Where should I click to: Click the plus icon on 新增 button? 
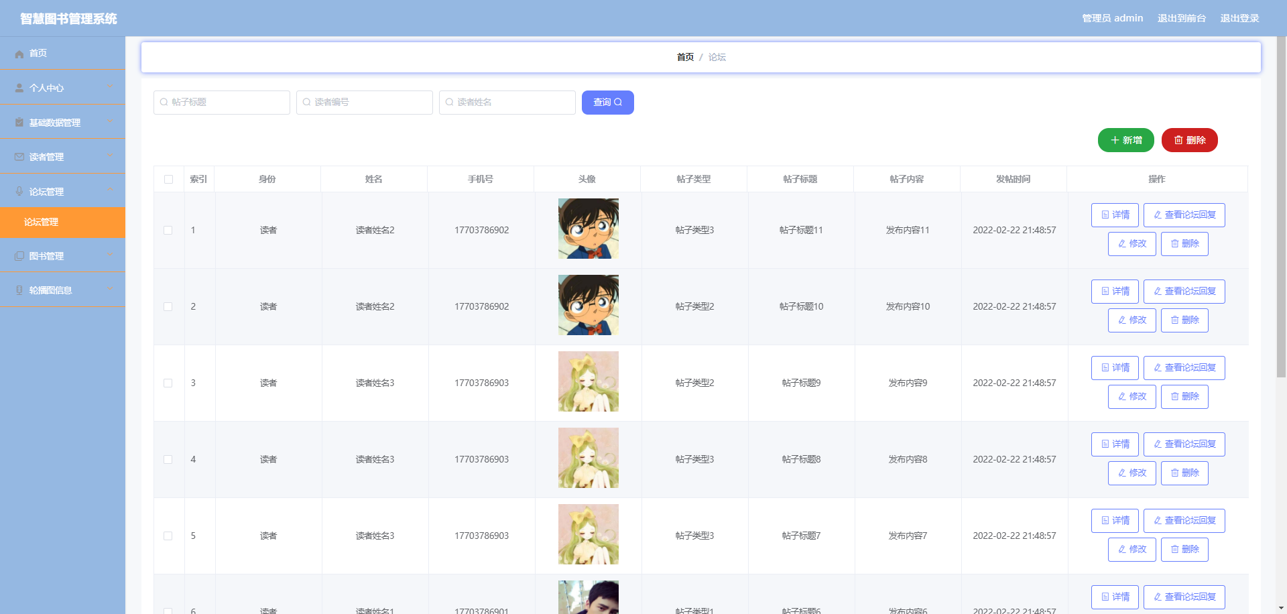tap(1115, 140)
